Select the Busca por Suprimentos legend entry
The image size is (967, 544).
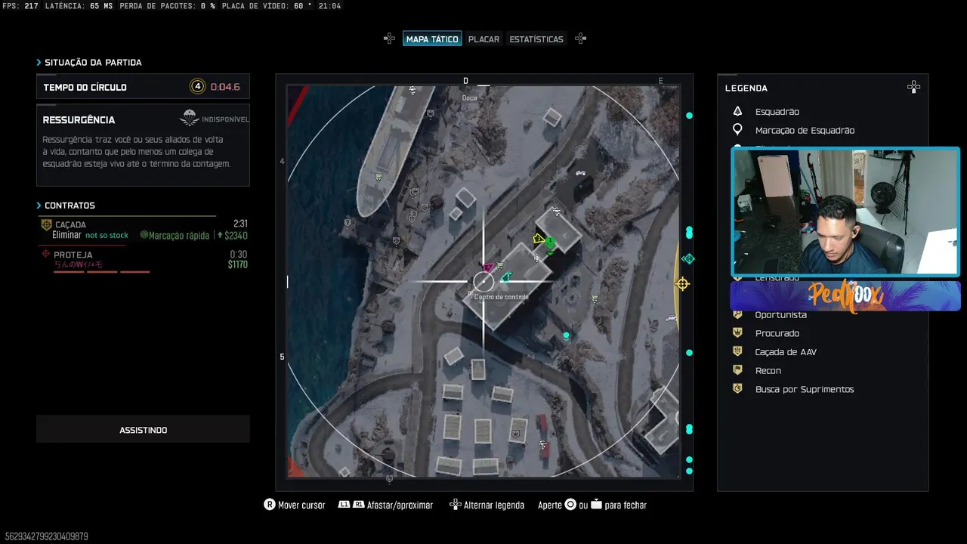[805, 390]
